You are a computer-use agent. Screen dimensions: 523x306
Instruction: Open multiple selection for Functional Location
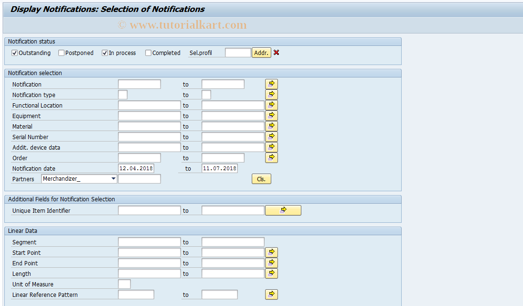tap(271, 105)
